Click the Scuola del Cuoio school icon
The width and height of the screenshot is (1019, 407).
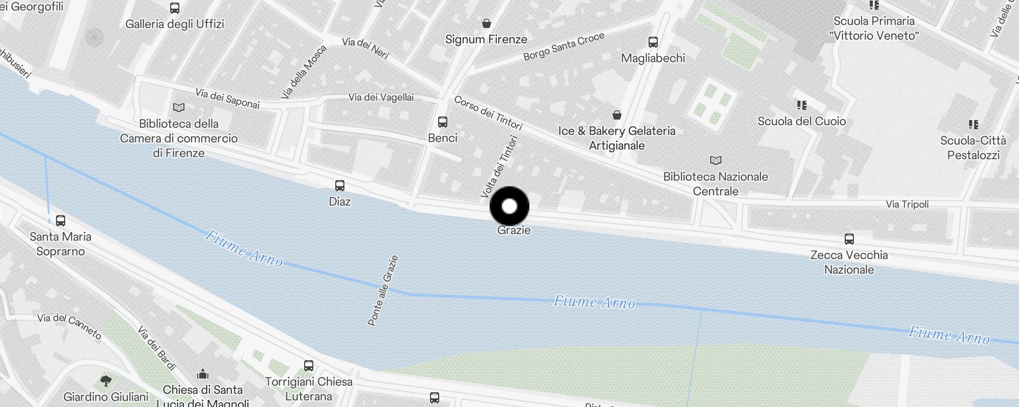point(802,105)
